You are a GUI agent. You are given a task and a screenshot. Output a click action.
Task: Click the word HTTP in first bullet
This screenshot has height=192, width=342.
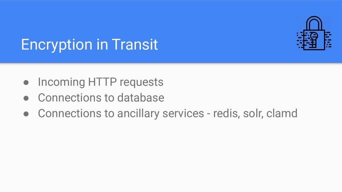102,82
